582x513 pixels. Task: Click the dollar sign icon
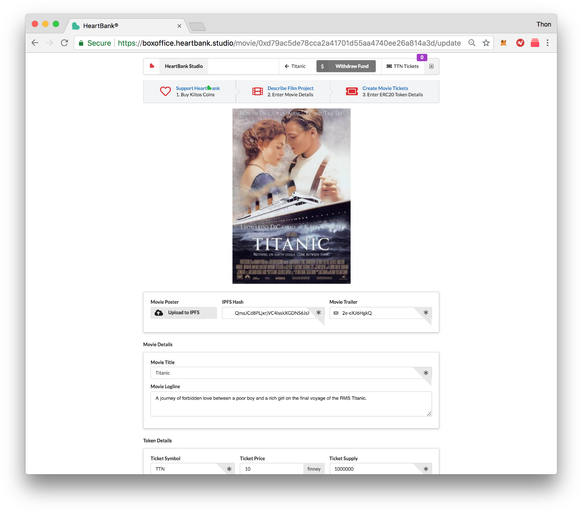[x=323, y=66]
